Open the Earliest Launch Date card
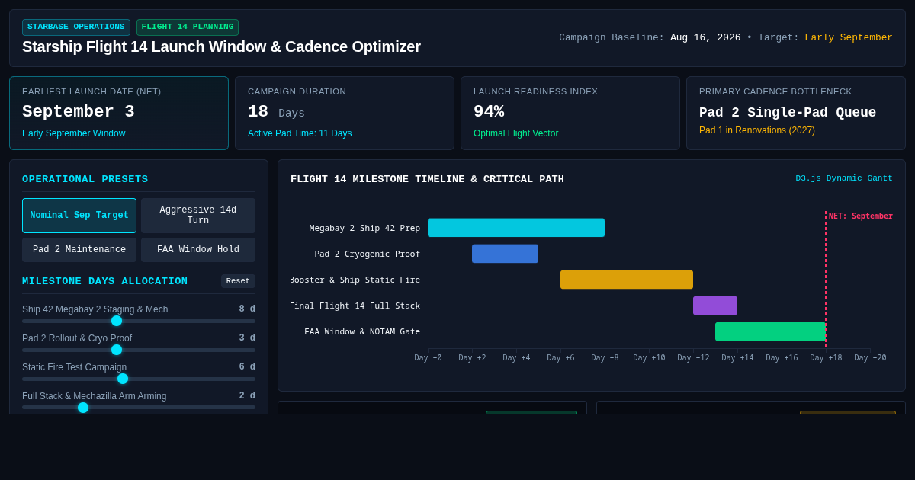The width and height of the screenshot is (915, 480). 119,113
